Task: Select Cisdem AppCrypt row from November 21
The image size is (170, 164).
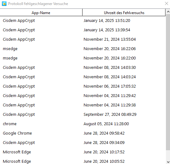Action: pos(83,39)
